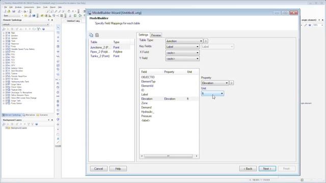Toggle the Junction checkbox in Element Symbology
Screen dimensions: 326x183
[6, 36]
